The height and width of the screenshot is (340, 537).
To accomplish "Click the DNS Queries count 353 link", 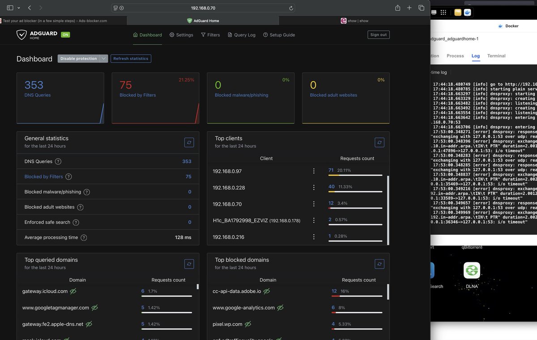I will pyautogui.click(x=187, y=162).
